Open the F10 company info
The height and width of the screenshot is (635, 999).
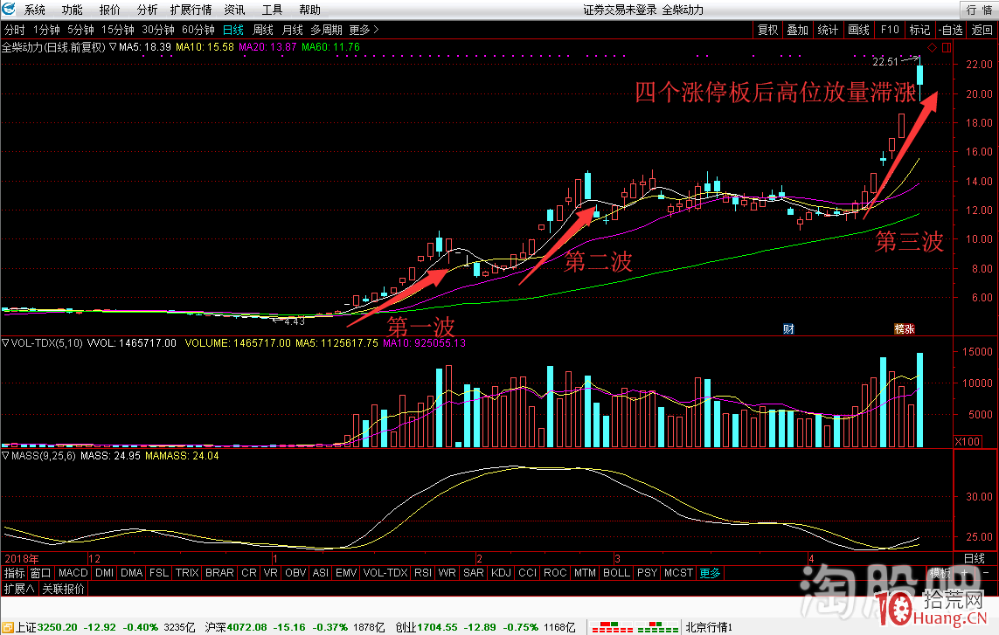(x=890, y=30)
